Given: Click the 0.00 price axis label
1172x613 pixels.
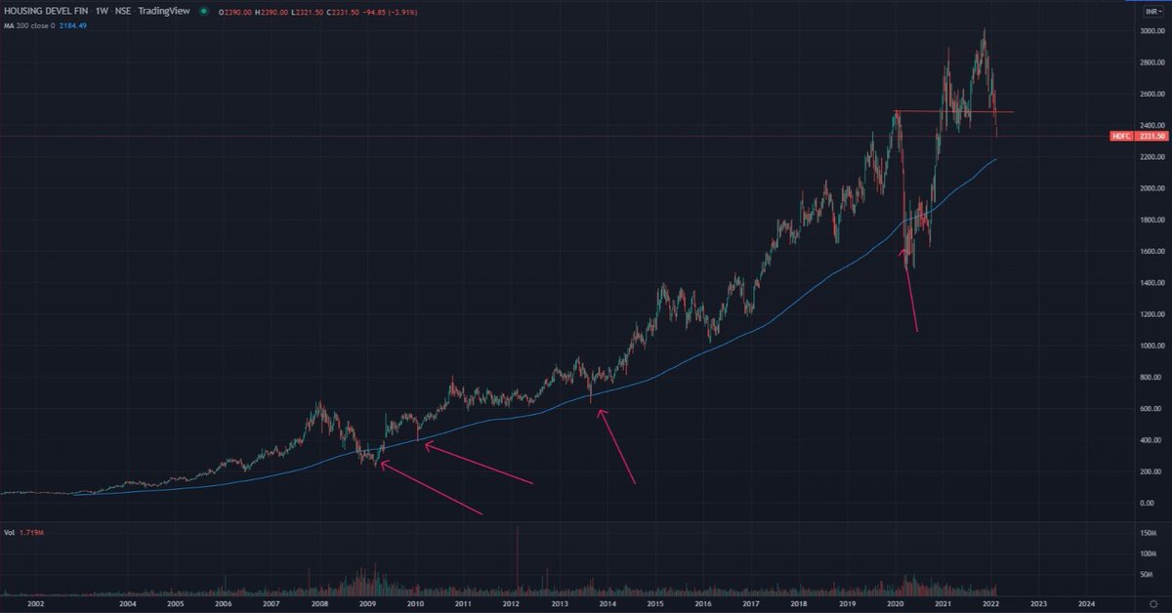Looking at the screenshot, I should click(x=1146, y=503).
